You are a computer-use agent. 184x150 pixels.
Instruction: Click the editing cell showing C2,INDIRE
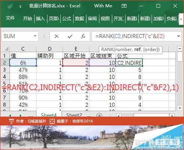(129, 63)
